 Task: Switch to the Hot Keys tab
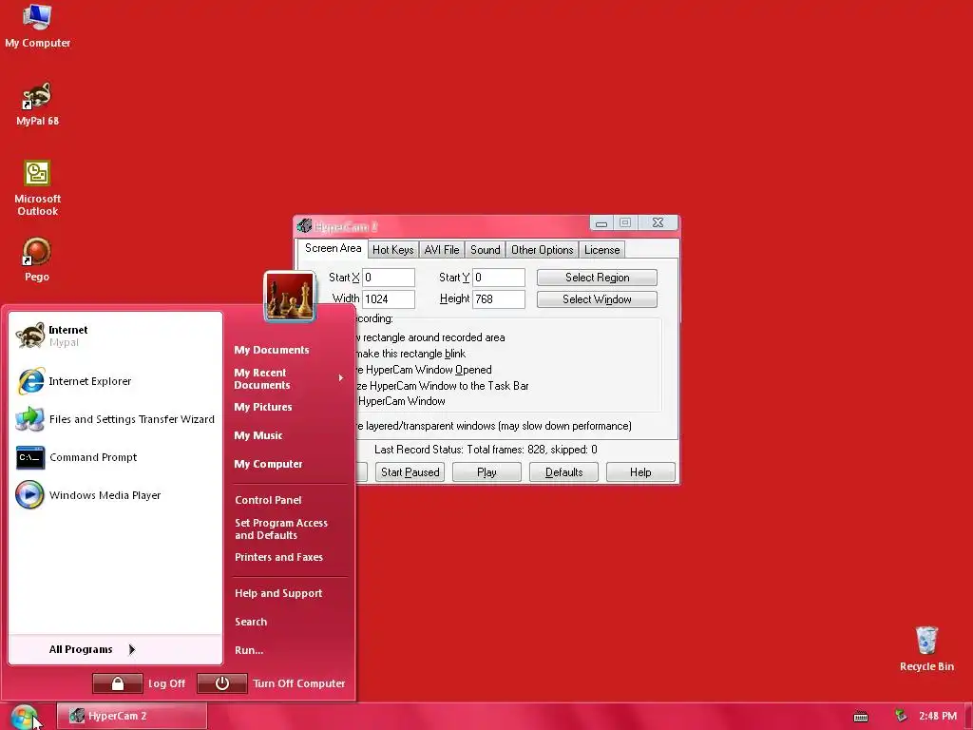pyautogui.click(x=392, y=250)
